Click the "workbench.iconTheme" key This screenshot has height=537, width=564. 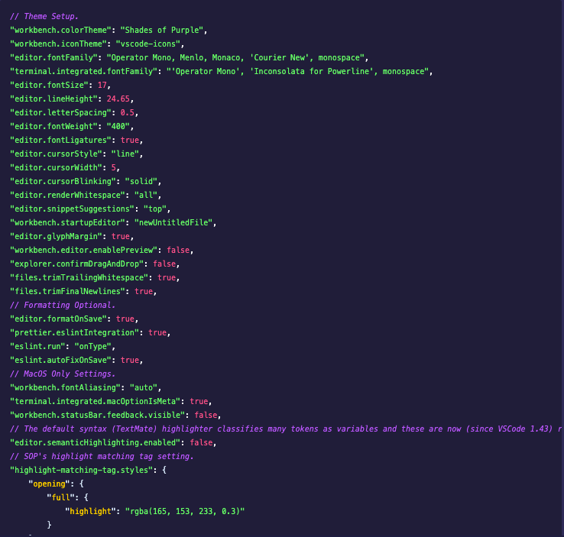pyautogui.click(x=58, y=44)
